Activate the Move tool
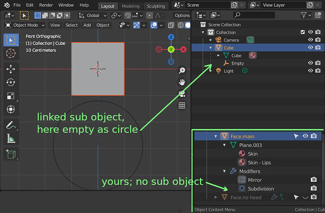Viewport: 325px width, 213px height. [11, 69]
